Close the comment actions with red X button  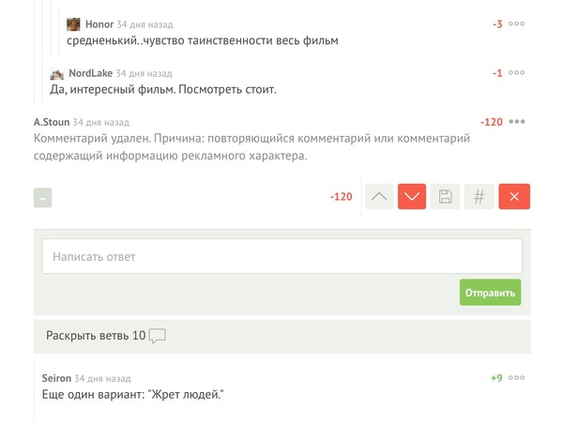(x=514, y=196)
